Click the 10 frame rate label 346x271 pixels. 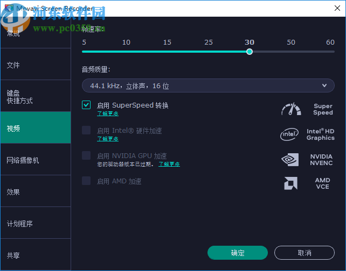click(x=126, y=42)
